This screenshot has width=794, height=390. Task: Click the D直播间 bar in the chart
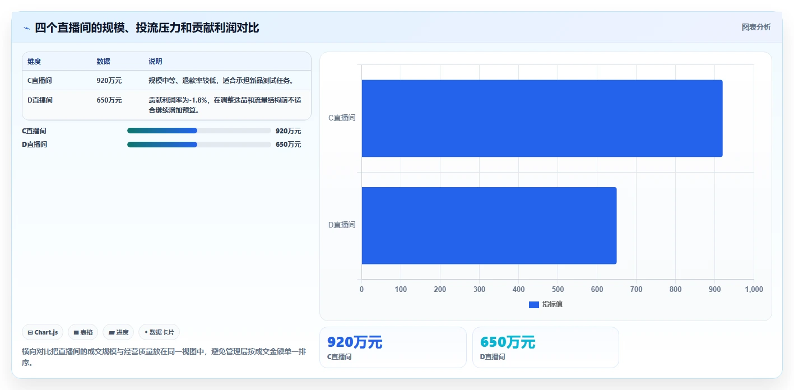pyautogui.click(x=489, y=225)
